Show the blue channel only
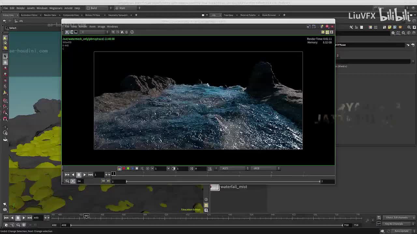Image resolution: width=417 pixels, height=234 pixels. coord(132,168)
